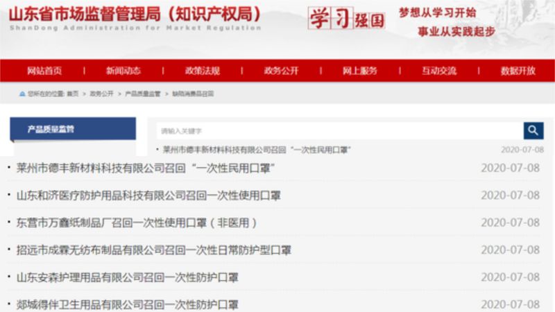Open the 学习强国 banner logo
The height and width of the screenshot is (312, 555).
346,19
